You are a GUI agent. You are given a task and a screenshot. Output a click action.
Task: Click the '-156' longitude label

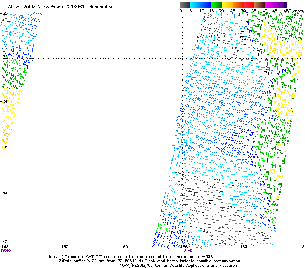[183, 247]
